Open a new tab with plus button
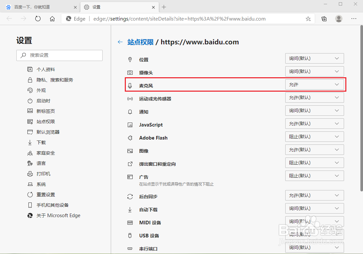This screenshot has width=363, height=254. pyautogui.click(x=164, y=7)
